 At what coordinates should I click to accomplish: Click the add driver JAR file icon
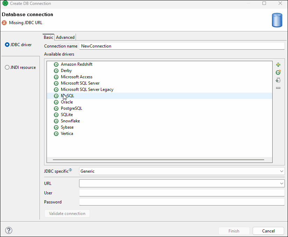(278, 80)
